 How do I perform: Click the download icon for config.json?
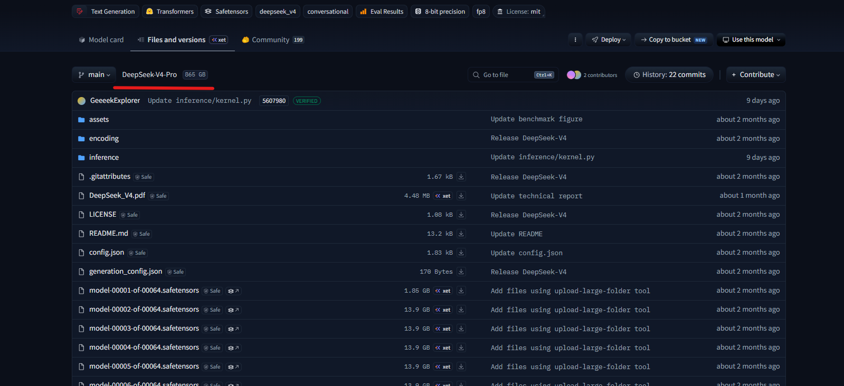(x=461, y=253)
